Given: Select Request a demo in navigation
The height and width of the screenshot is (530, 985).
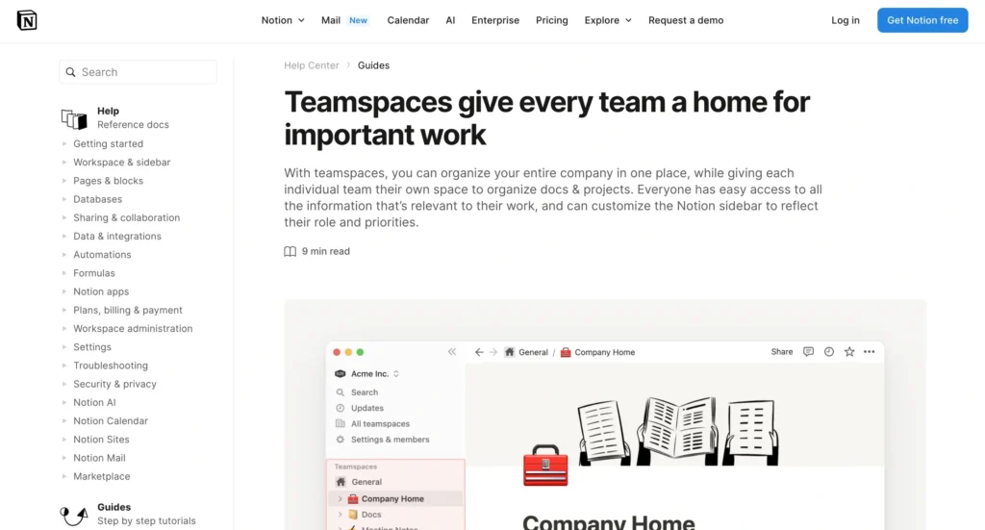Looking at the screenshot, I should pyautogui.click(x=686, y=20).
